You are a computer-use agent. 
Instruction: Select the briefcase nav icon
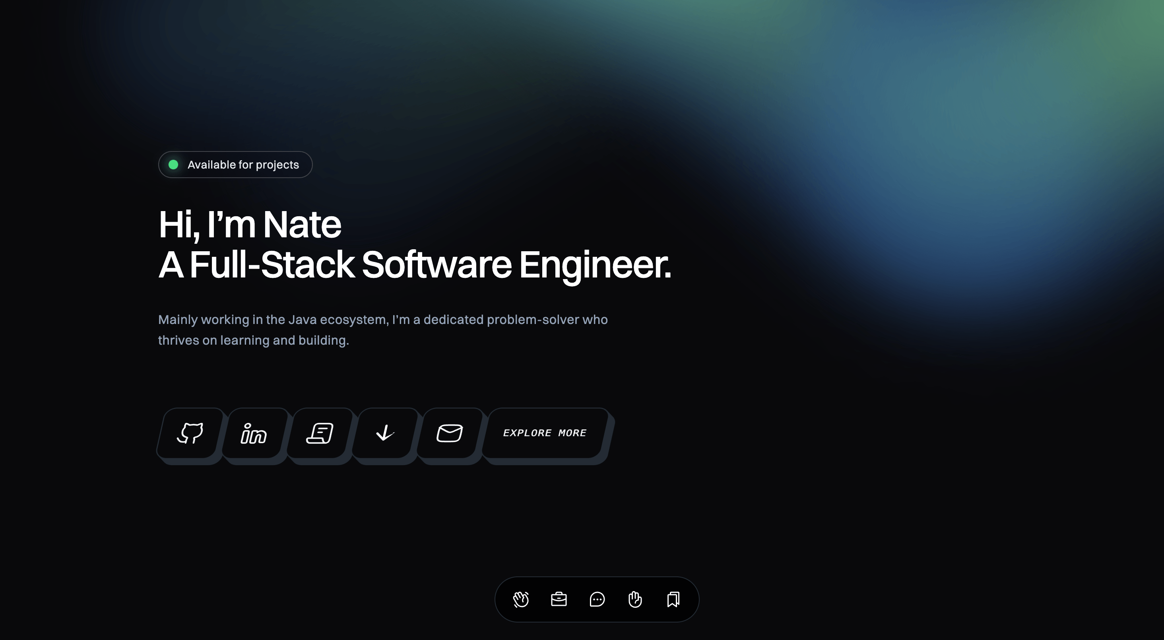click(x=559, y=599)
